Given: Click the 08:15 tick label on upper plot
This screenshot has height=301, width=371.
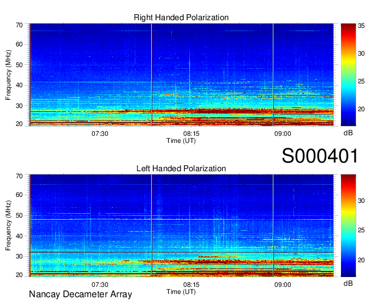Looking at the screenshot, I should (191, 134).
